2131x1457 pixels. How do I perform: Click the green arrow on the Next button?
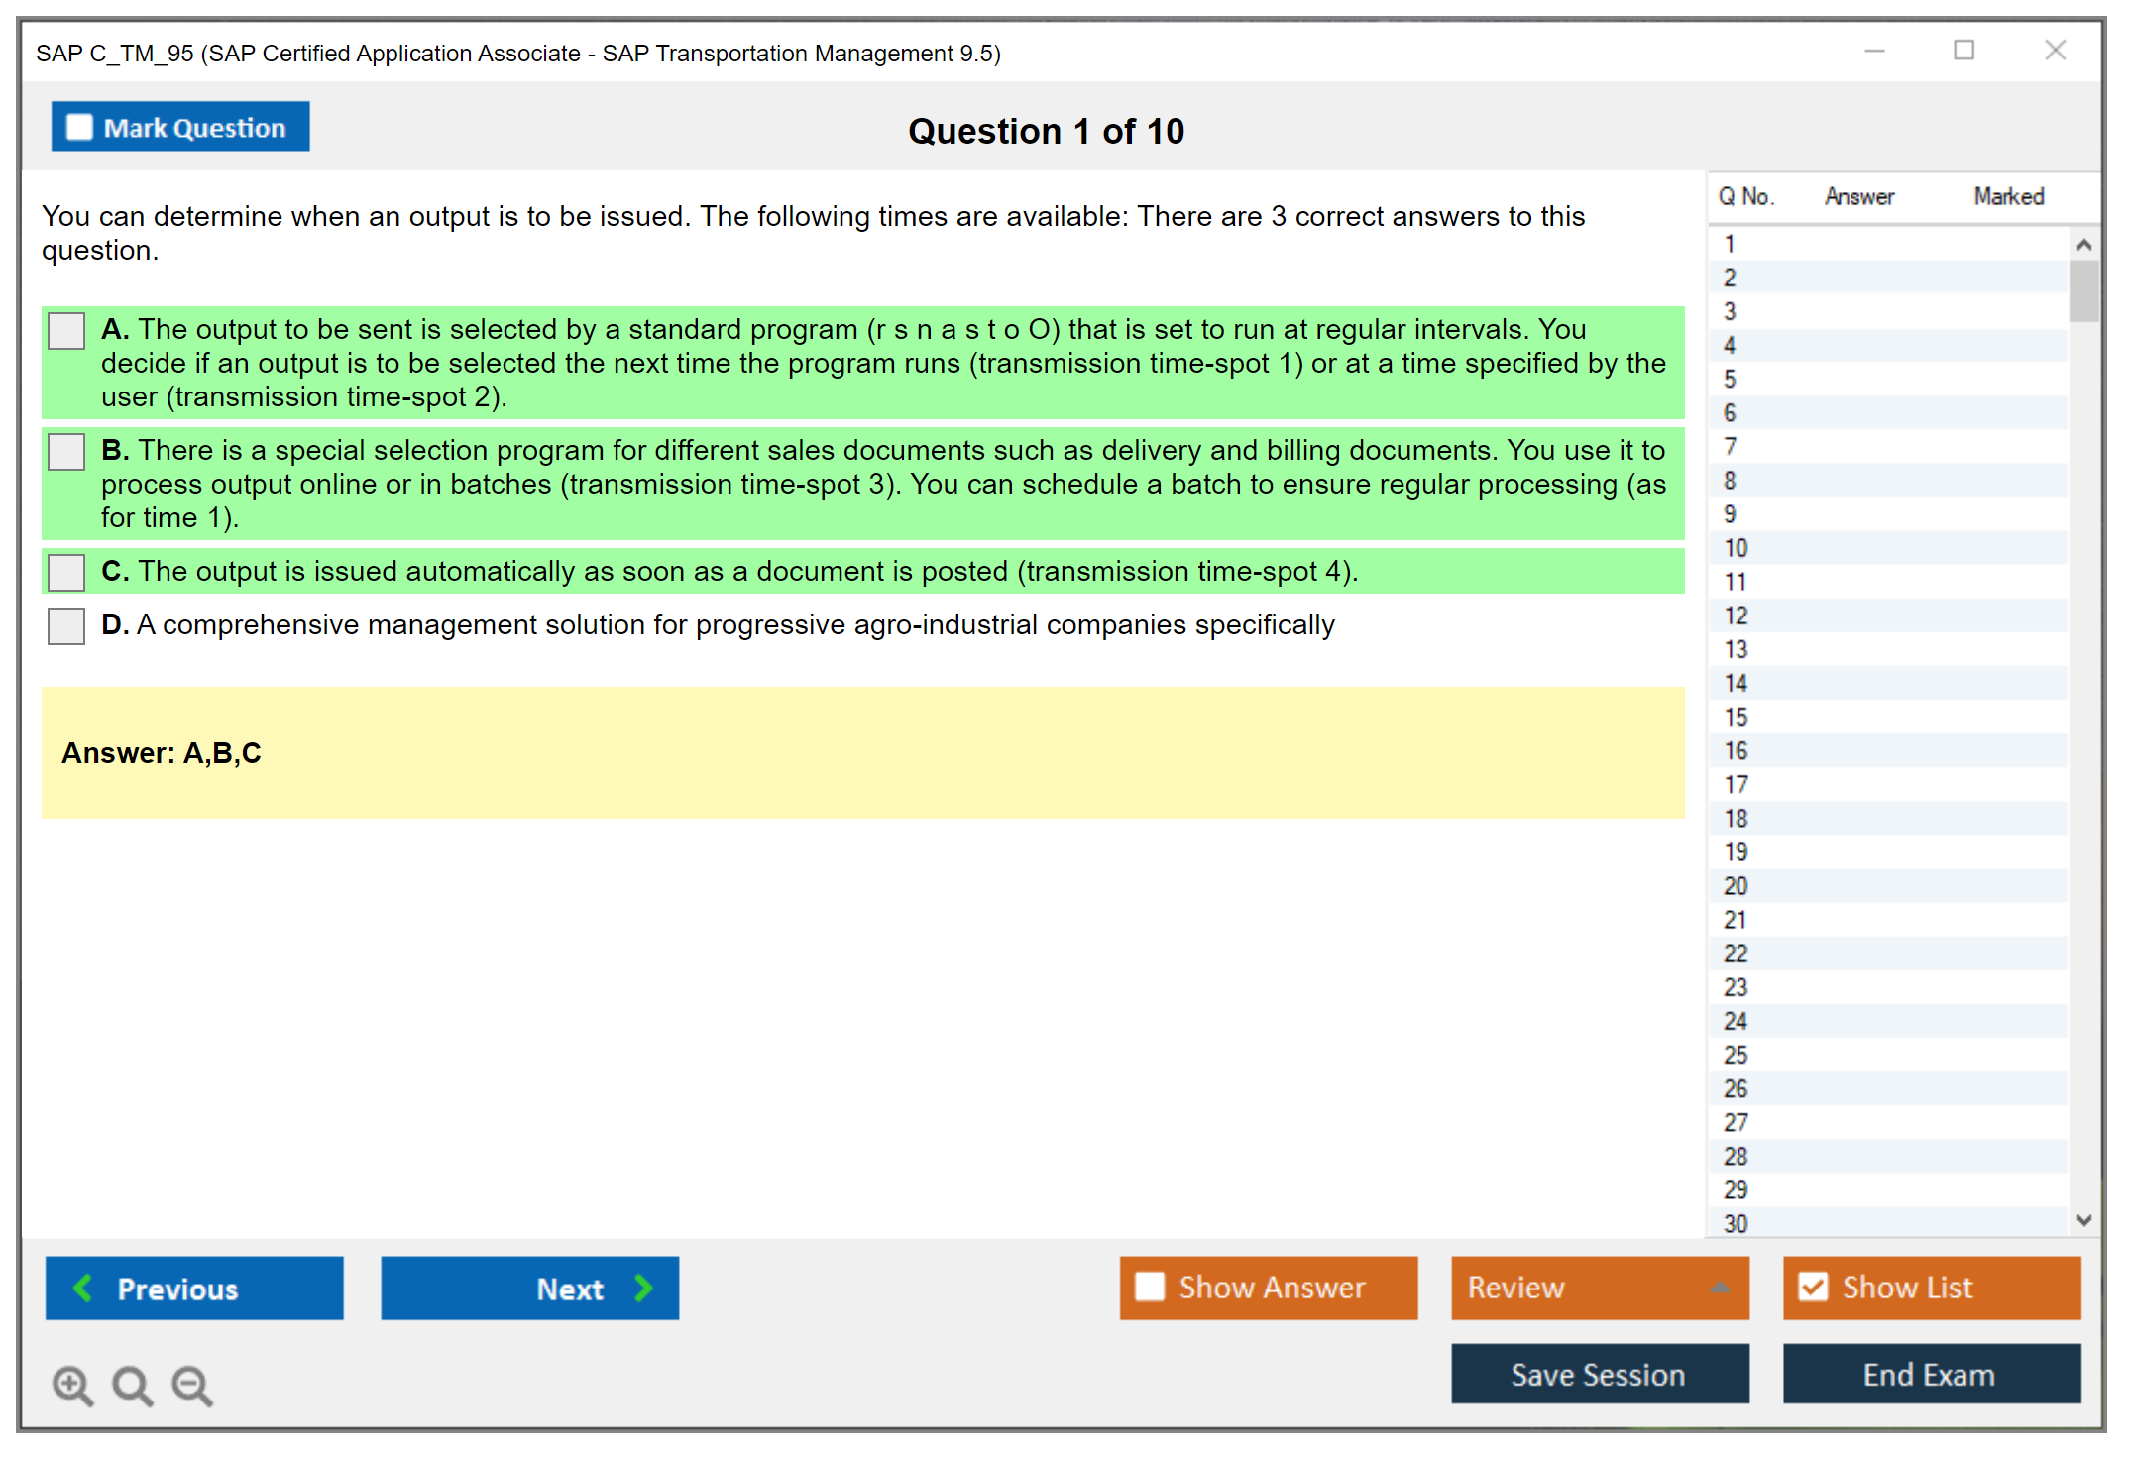click(x=643, y=1288)
